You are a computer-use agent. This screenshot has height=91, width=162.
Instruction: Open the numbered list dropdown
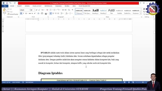pos(56,10)
